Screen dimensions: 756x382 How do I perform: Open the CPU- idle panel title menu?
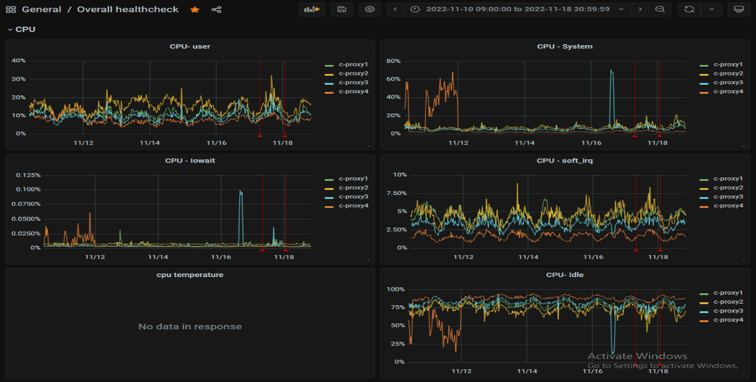(565, 275)
